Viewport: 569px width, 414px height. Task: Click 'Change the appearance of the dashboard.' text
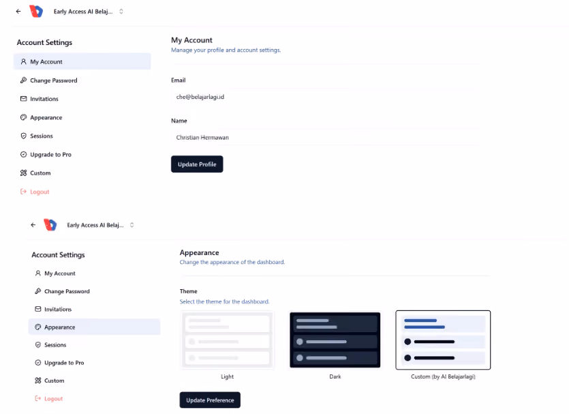click(x=232, y=262)
